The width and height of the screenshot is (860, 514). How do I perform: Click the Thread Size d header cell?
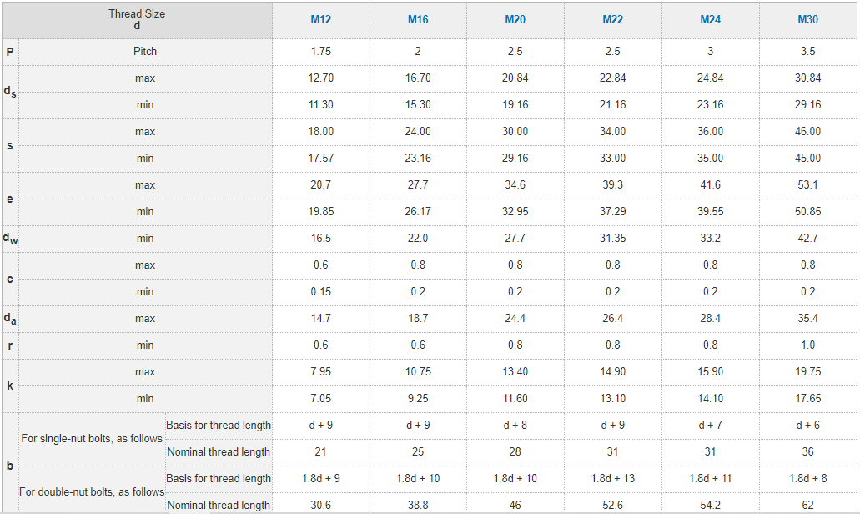tap(137, 19)
